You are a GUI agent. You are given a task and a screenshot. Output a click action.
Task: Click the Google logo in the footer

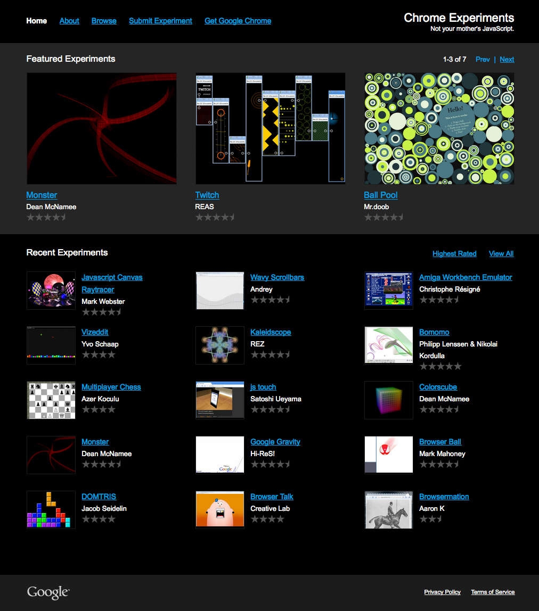[47, 591]
